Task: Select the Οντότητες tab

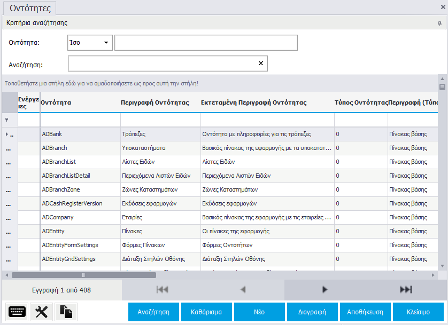Action: (x=30, y=7)
